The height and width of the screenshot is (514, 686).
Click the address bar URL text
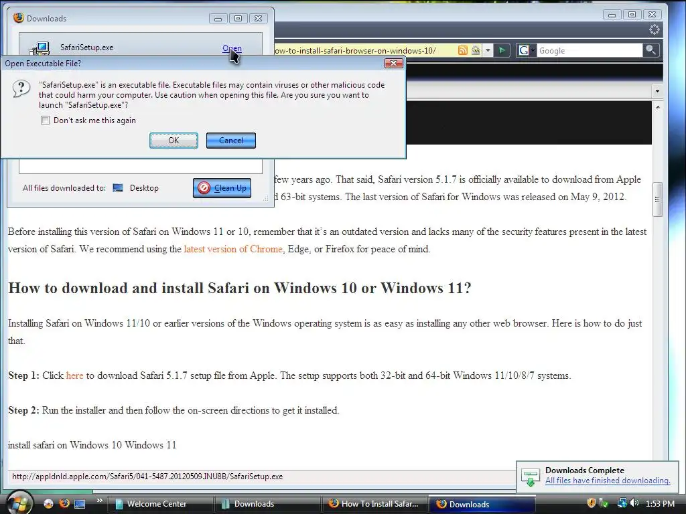355,51
